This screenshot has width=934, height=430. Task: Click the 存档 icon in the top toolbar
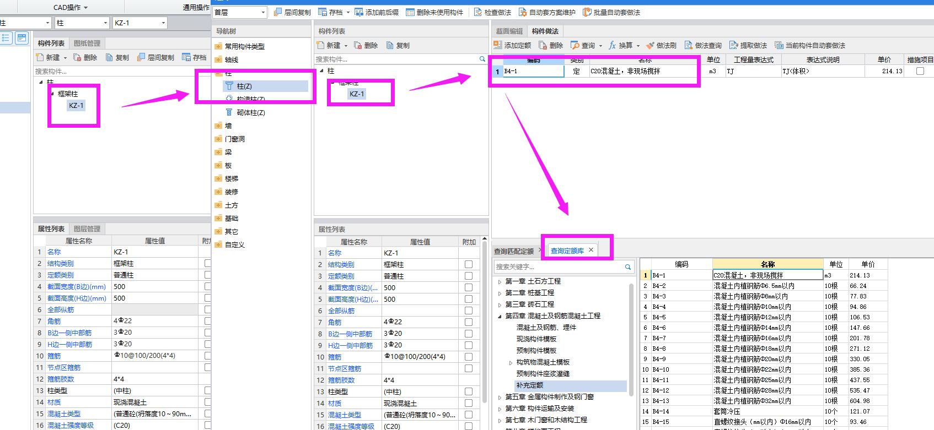pyautogui.click(x=322, y=12)
